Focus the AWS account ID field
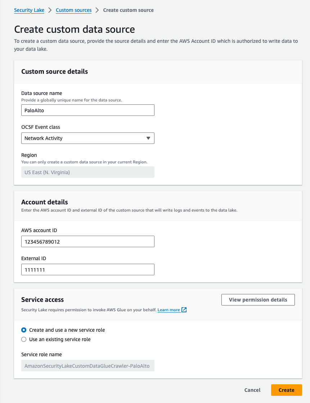This screenshot has width=310, height=403. (x=88, y=241)
